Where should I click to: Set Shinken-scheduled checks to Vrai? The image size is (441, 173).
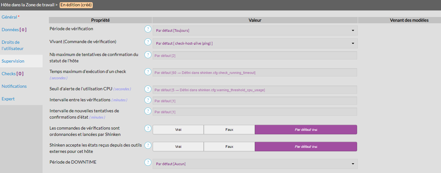tap(178, 130)
